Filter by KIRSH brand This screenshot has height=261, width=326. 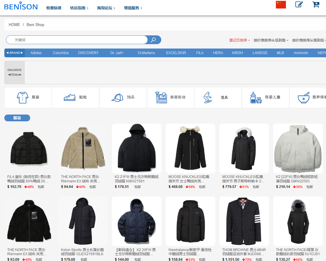[x=238, y=53]
